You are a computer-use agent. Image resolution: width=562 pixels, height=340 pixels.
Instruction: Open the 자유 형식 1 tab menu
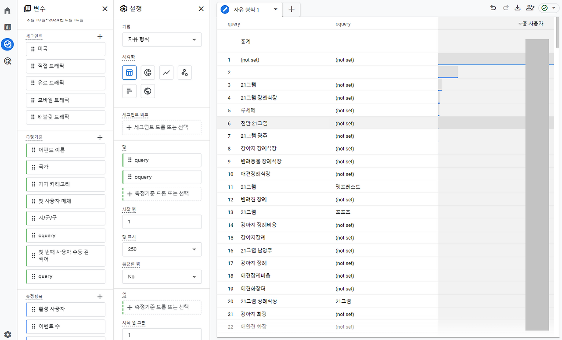(x=275, y=9)
